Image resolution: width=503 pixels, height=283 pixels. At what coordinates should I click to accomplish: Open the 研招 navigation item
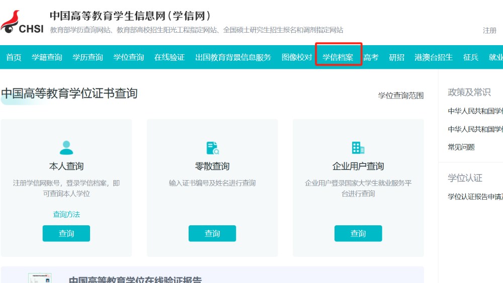[396, 57]
